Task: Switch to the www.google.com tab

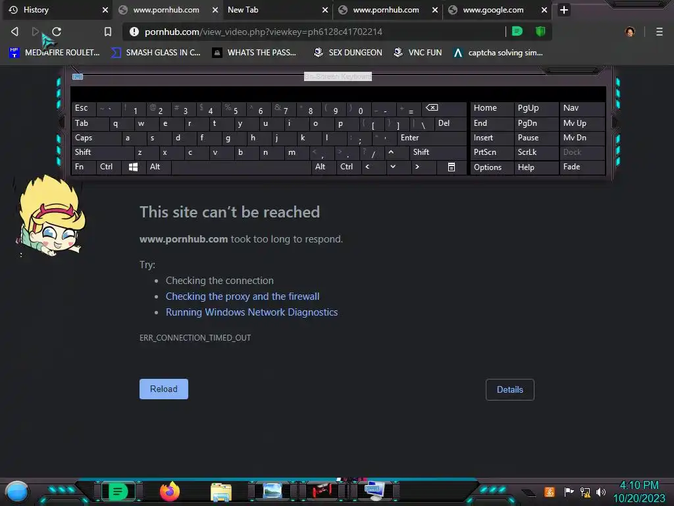Action: point(498,10)
